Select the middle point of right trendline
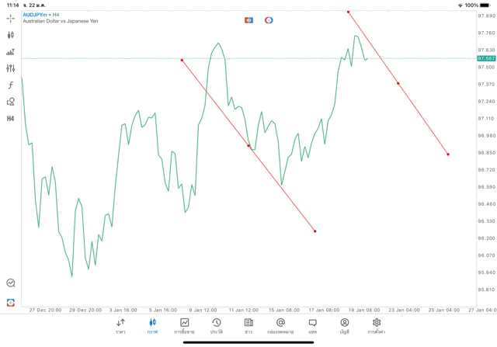 tap(398, 83)
